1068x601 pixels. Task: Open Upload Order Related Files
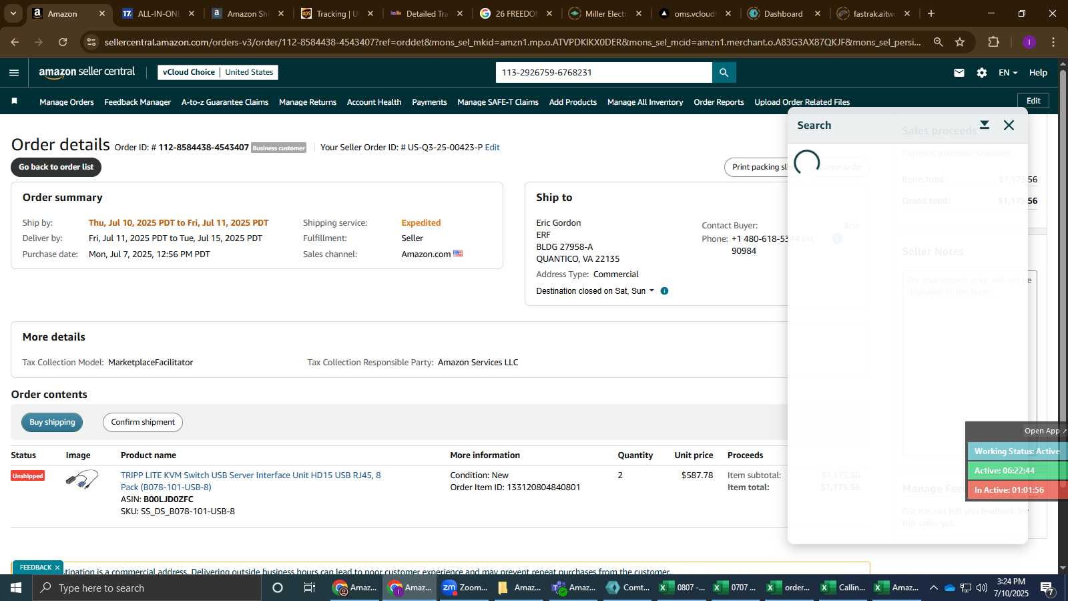click(x=802, y=102)
